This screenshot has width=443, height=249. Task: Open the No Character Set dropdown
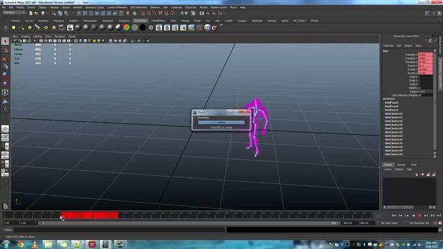pos(419,223)
